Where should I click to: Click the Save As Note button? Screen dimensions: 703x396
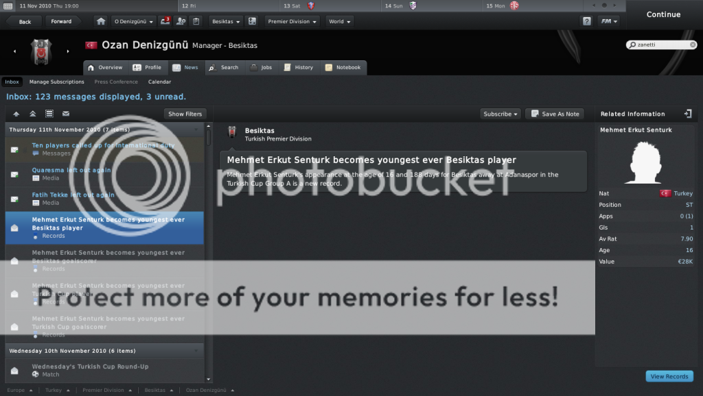[555, 114]
